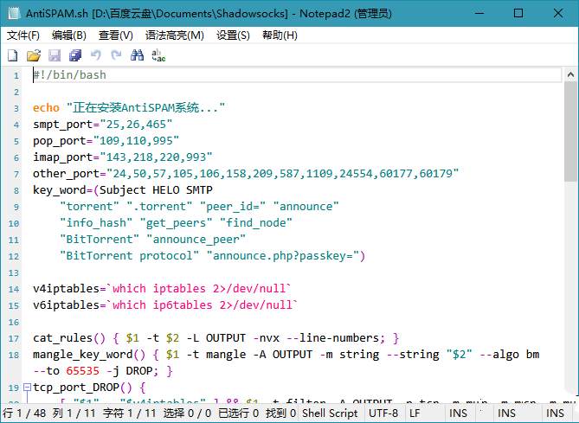The width and height of the screenshot is (579, 423).
Task: Open Find with the binoculars icon
Action: 138,55
